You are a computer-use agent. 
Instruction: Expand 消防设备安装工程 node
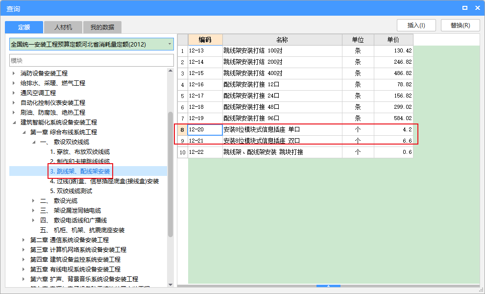pyautogui.click(x=14, y=73)
